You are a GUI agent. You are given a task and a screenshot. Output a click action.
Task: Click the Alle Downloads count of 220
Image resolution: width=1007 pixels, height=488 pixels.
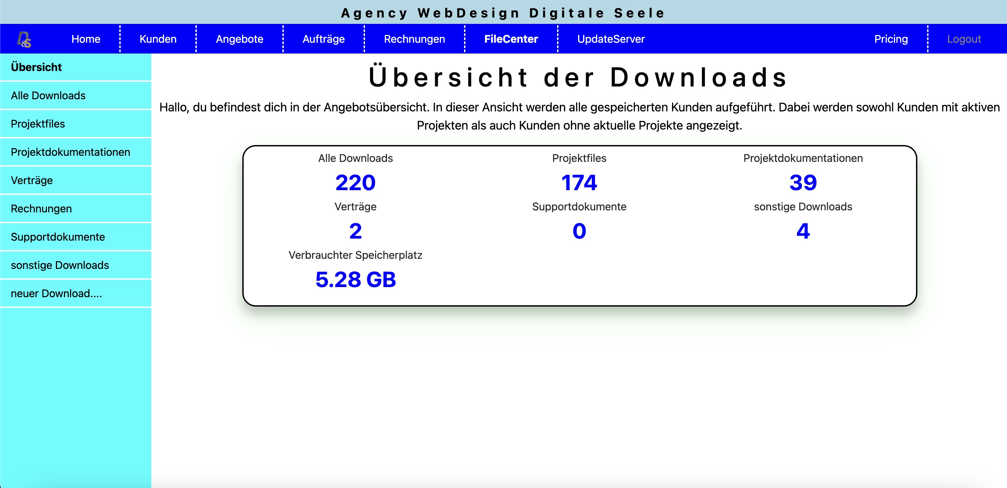[355, 182]
